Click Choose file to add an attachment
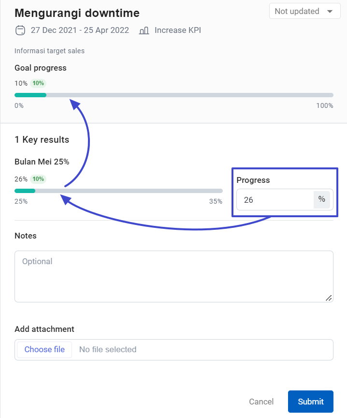Viewport: 347px width, 418px height. pyautogui.click(x=44, y=349)
